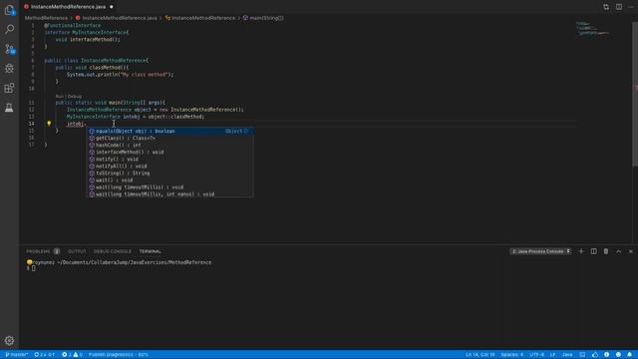Image resolution: width=638 pixels, height=359 pixels.
Task: Click on code line 12 object declaration
Action: (x=156, y=110)
